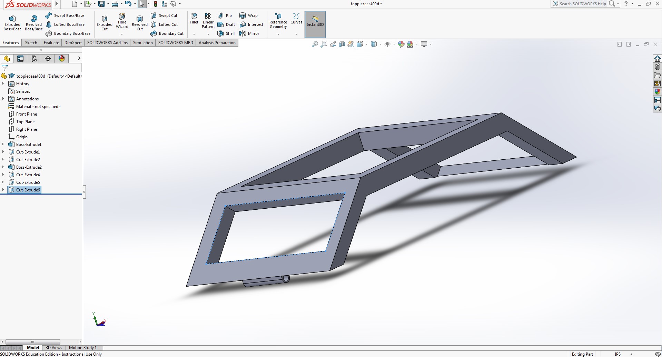The width and height of the screenshot is (662, 357).
Task: Expand the History folder in tree
Action: pyautogui.click(x=3, y=83)
